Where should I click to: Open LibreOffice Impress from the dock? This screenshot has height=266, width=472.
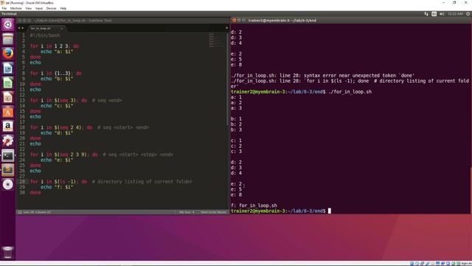(7, 98)
